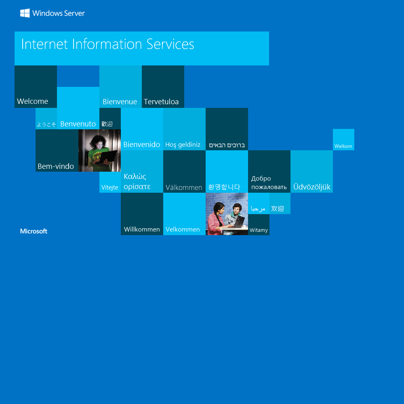Select the "Witamy" tile

pos(259,224)
